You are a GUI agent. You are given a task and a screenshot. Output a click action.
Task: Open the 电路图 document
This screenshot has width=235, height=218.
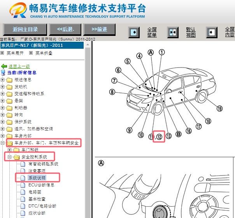click(x=35, y=192)
